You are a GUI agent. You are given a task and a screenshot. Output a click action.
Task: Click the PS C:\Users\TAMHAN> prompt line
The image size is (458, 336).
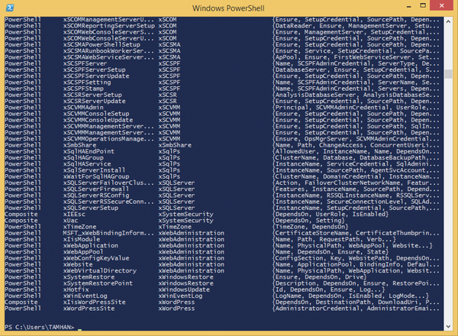point(40,327)
